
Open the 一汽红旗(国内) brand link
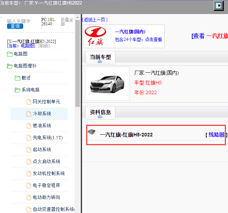tap(130, 32)
